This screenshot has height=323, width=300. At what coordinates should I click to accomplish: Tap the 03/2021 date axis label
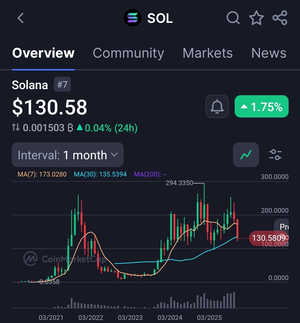point(51,317)
